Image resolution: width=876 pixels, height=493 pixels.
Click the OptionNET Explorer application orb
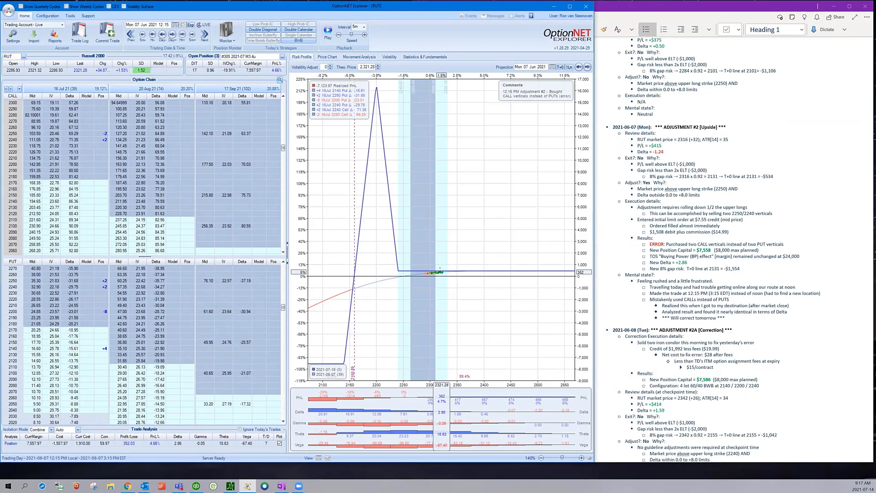click(9, 10)
